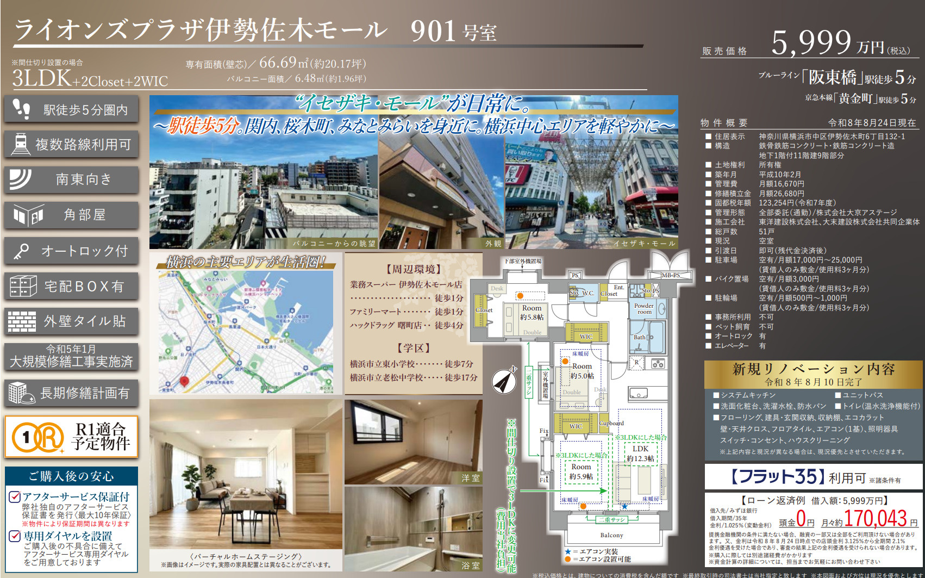Screen dimensions: 925x578
Task: Click the 神奈川県横浜市中区伊勢佐木町6丁目132-1 address
Action: pos(832,136)
